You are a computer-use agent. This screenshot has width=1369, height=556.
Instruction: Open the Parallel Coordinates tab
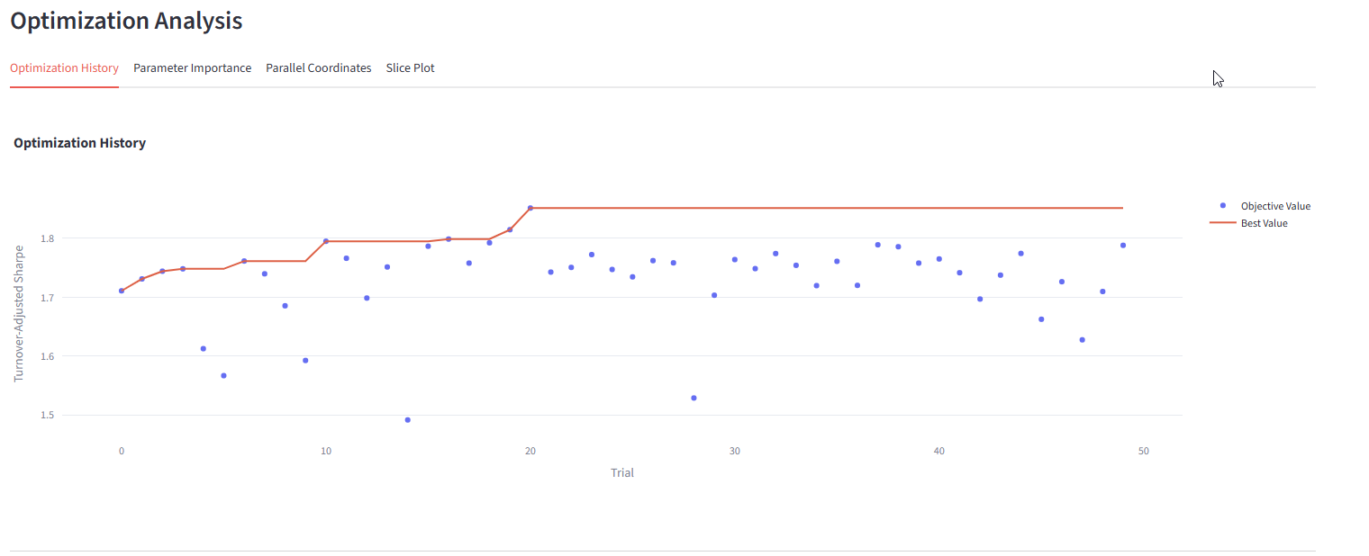pyautogui.click(x=318, y=68)
